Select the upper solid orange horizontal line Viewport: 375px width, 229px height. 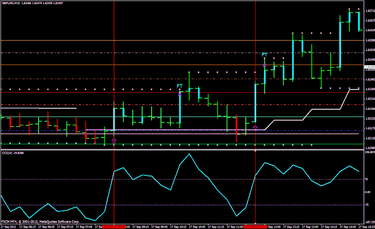(182, 41)
